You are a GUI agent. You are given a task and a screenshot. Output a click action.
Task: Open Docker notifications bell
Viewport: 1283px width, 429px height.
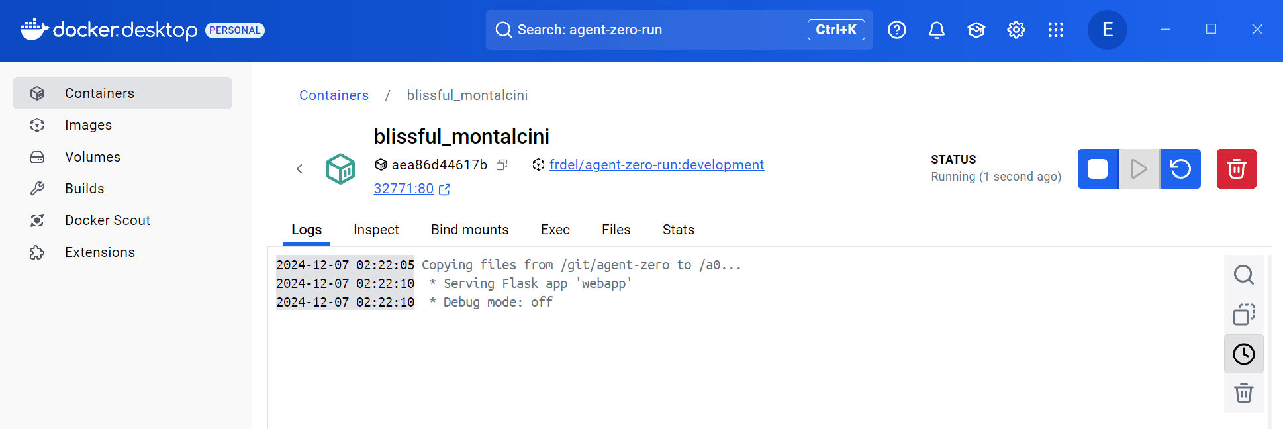point(936,30)
